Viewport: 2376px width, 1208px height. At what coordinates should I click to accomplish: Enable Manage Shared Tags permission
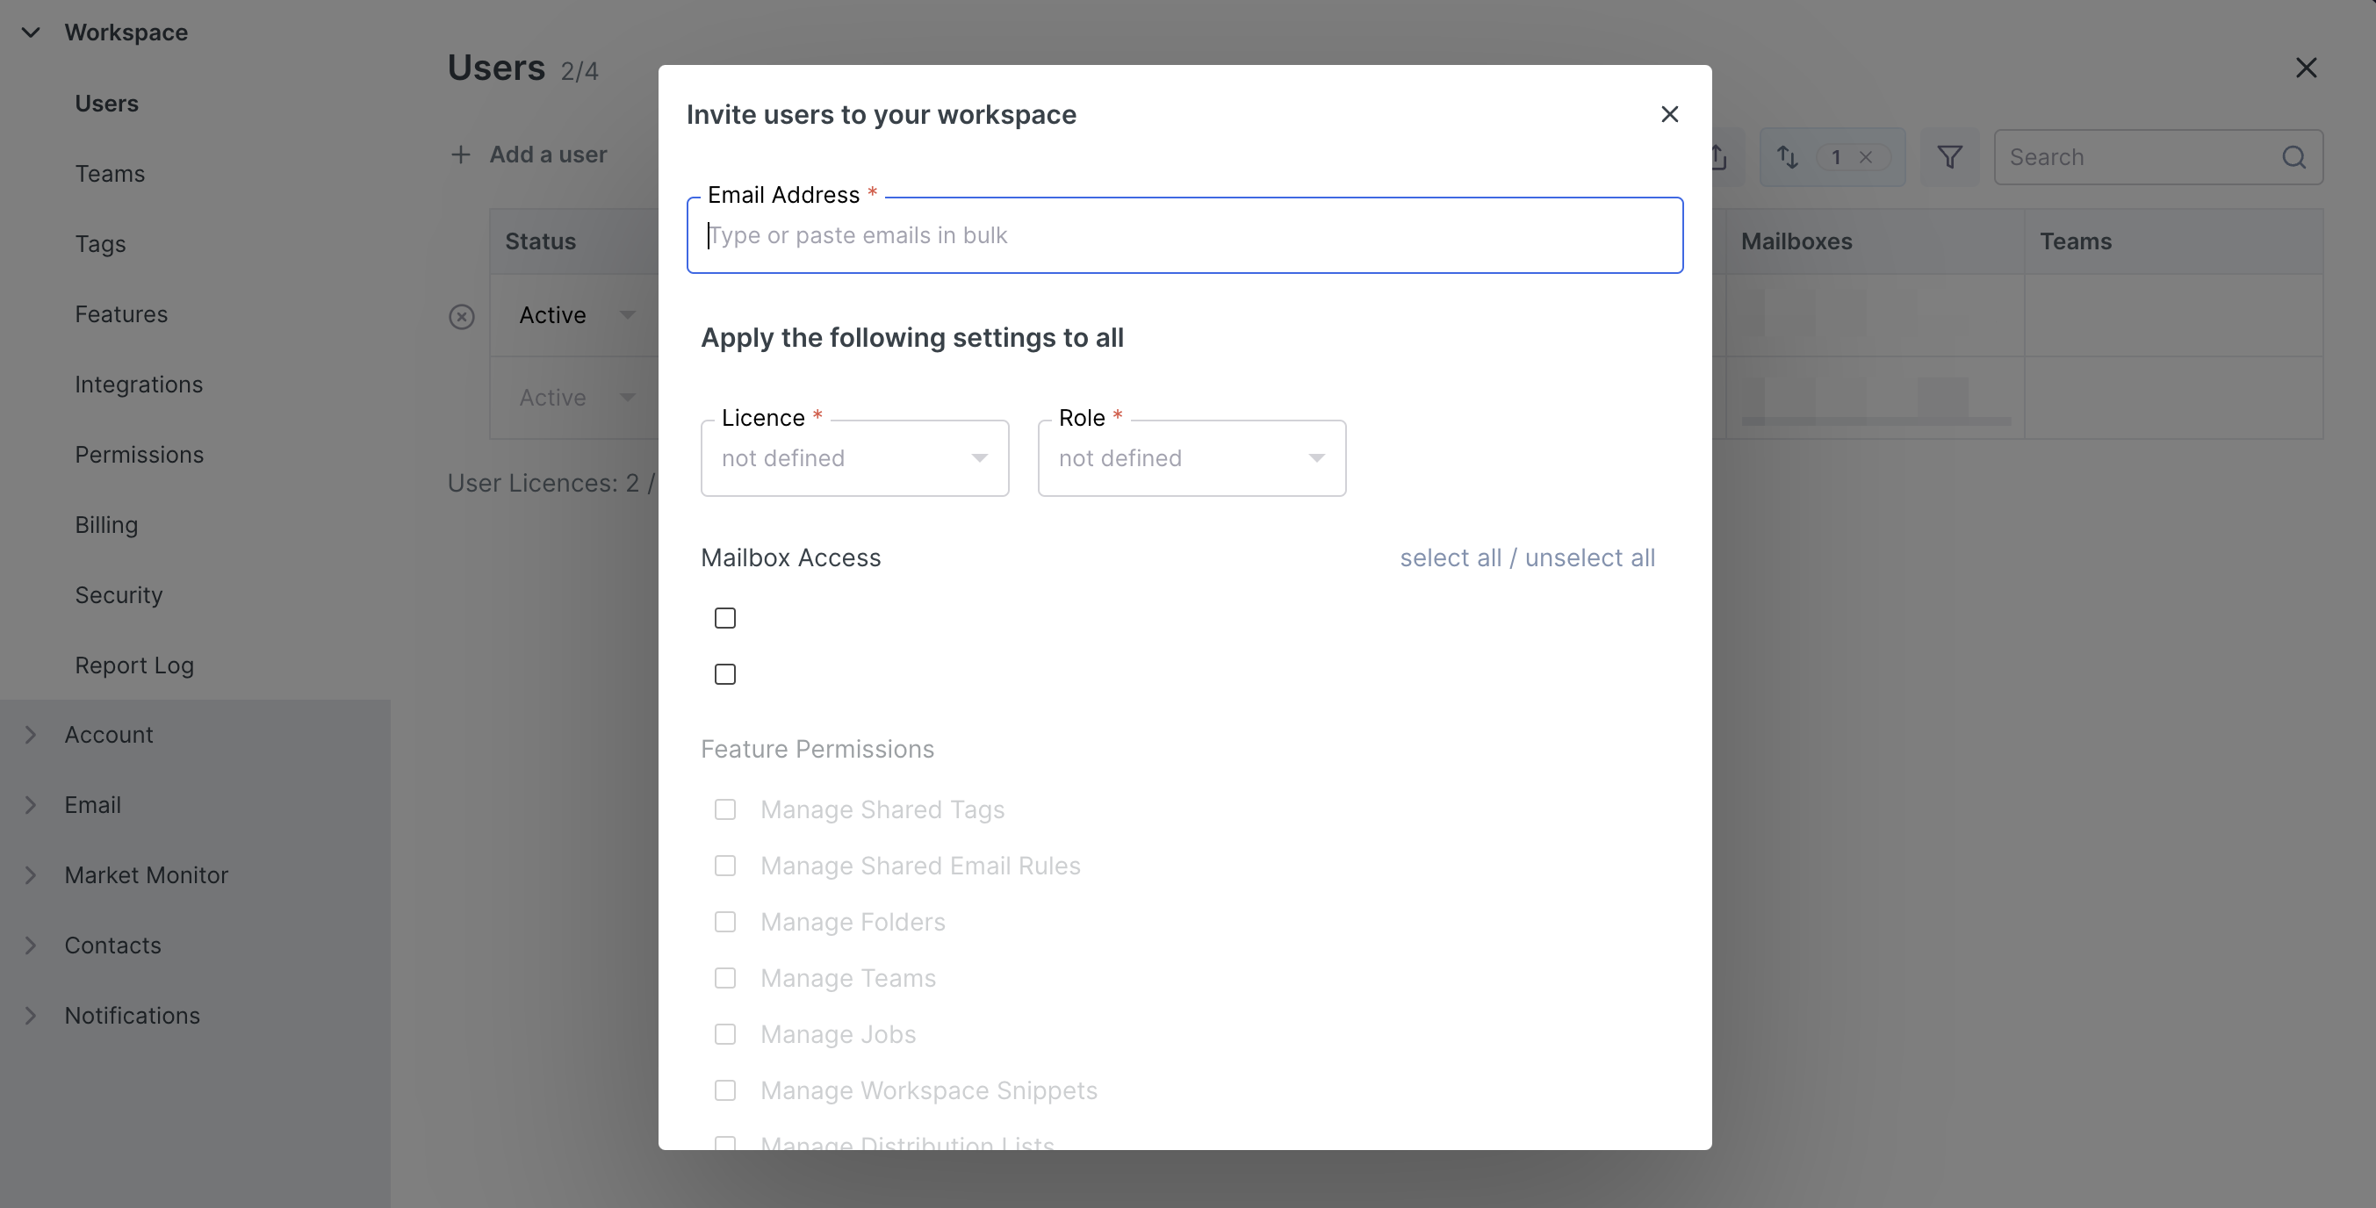(x=725, y=809)
